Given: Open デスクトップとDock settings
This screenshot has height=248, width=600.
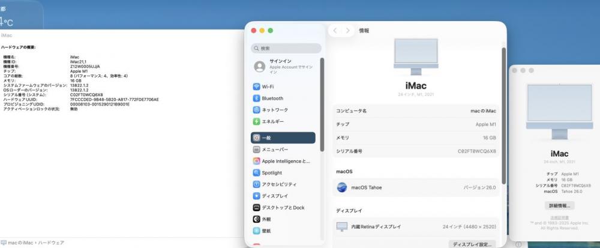Looking at the screenshot, I should click(283, 207).
